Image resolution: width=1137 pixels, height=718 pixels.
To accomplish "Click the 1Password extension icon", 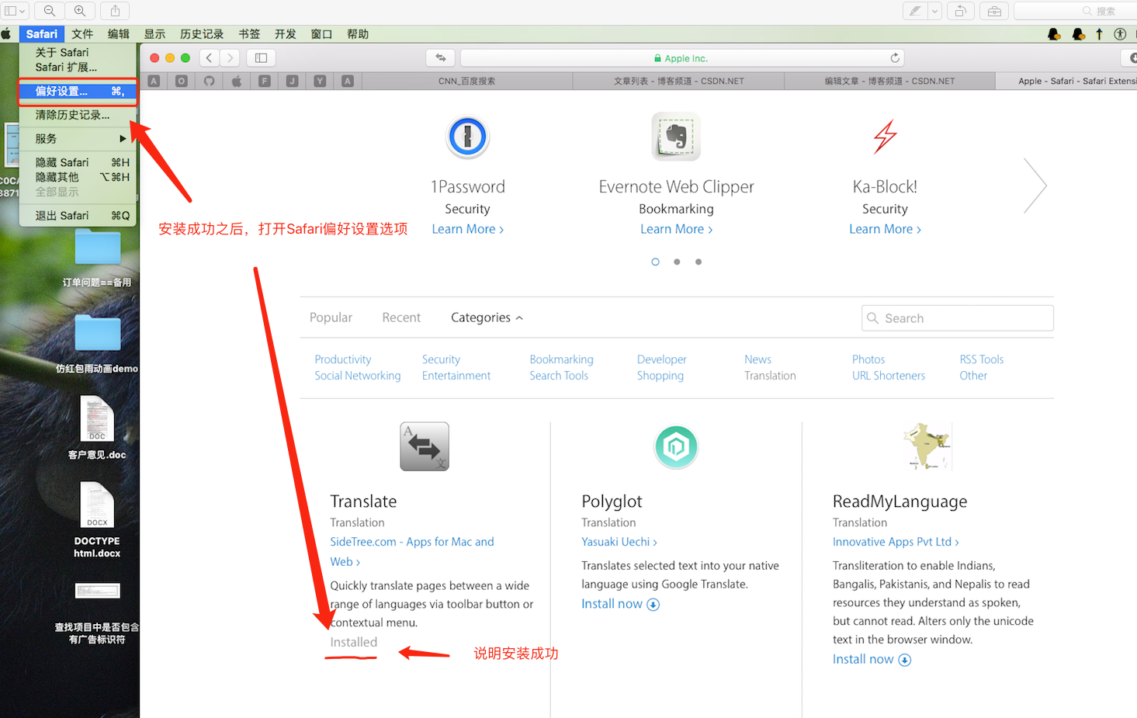I will click(x=467, y=137).
